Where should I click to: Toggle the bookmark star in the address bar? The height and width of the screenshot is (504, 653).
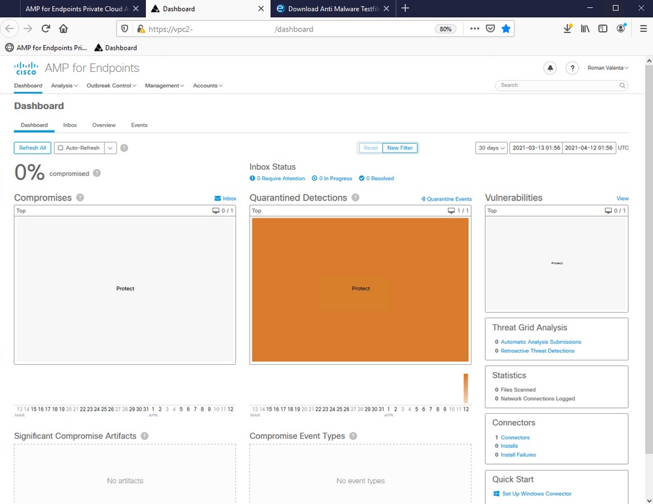(x=506, y=29)
